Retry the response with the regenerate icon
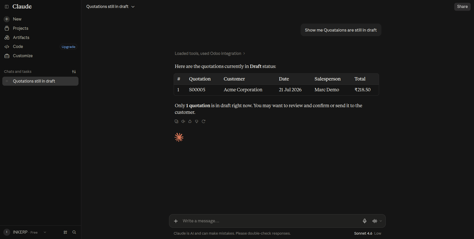474x239 pixels. pos(203,121)
